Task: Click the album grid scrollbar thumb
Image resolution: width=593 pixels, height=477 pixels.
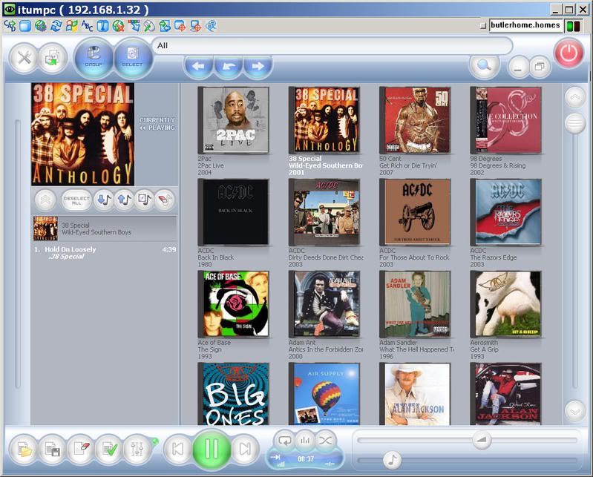Action: [575, 123]
